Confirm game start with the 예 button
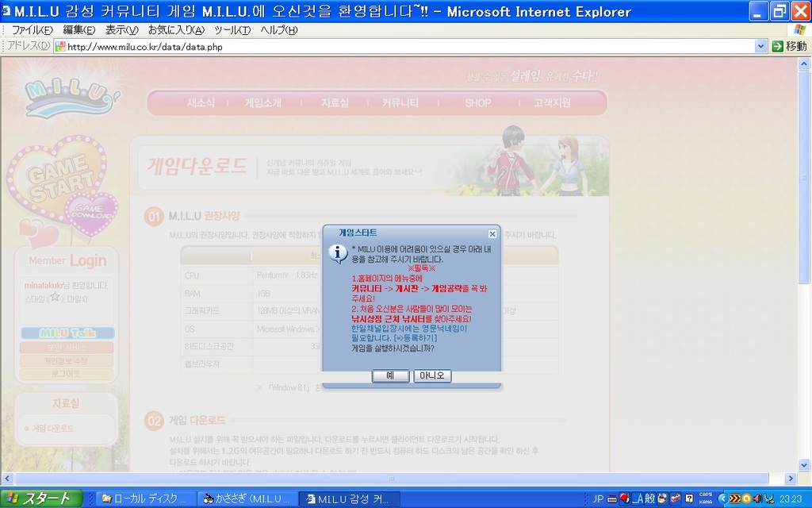 390,375
